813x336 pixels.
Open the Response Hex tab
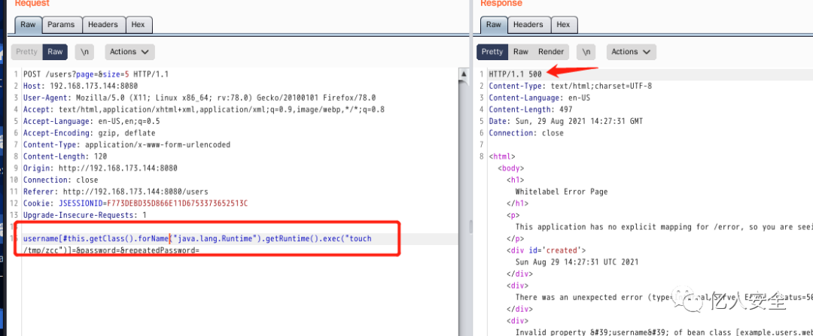564,24
